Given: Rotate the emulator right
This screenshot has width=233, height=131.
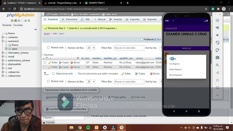Looking at the screenshot, I should [x=217, y=50].
